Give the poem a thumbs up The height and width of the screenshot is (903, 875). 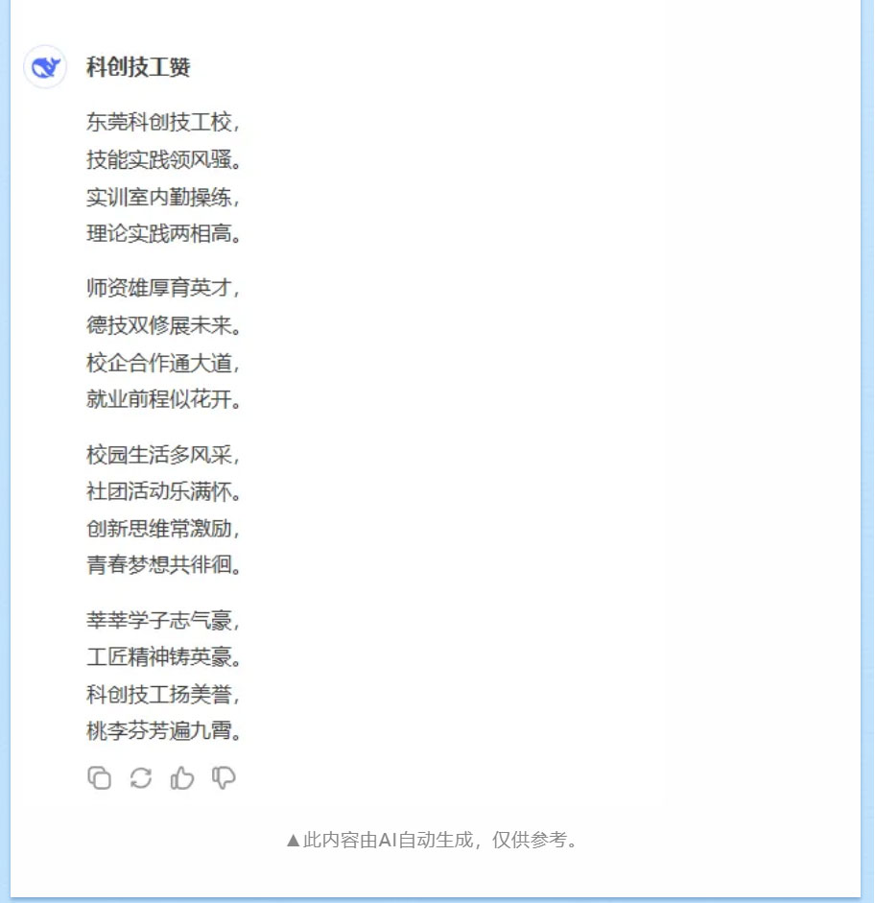point(182,778)
